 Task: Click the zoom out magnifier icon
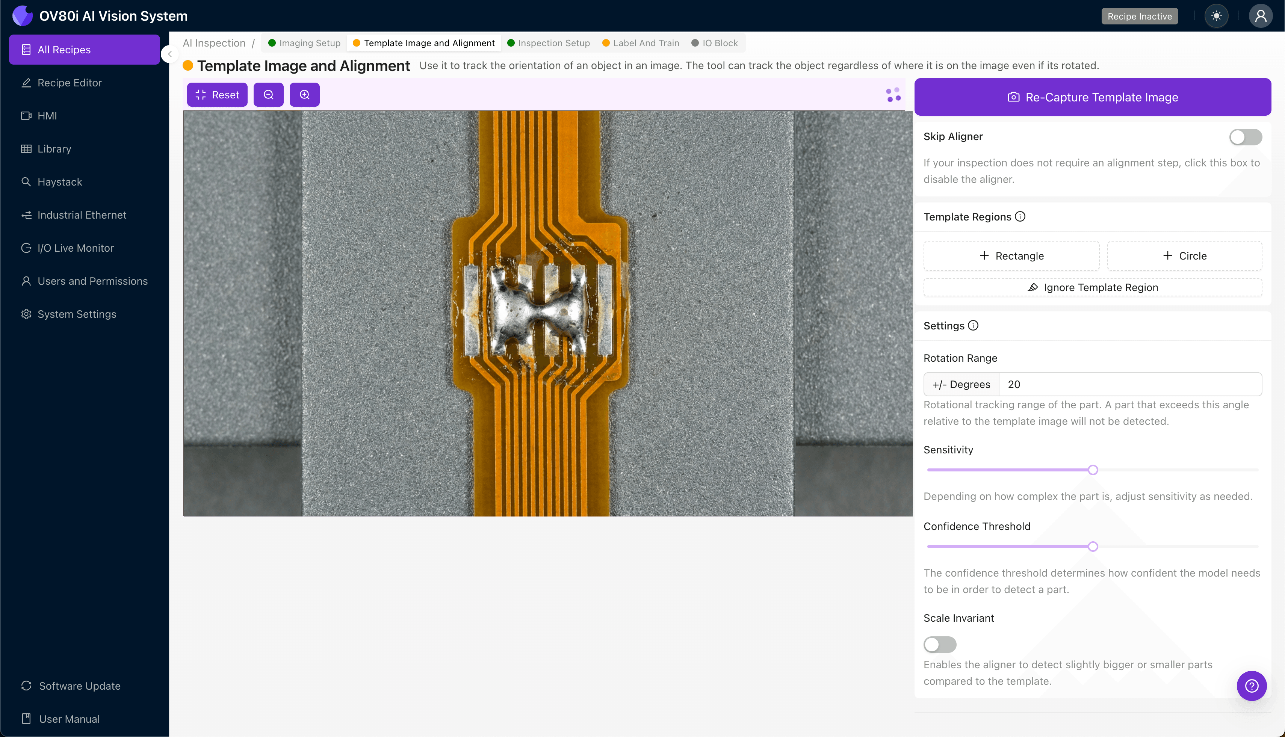pyautogui.click(x=268, y=95)
